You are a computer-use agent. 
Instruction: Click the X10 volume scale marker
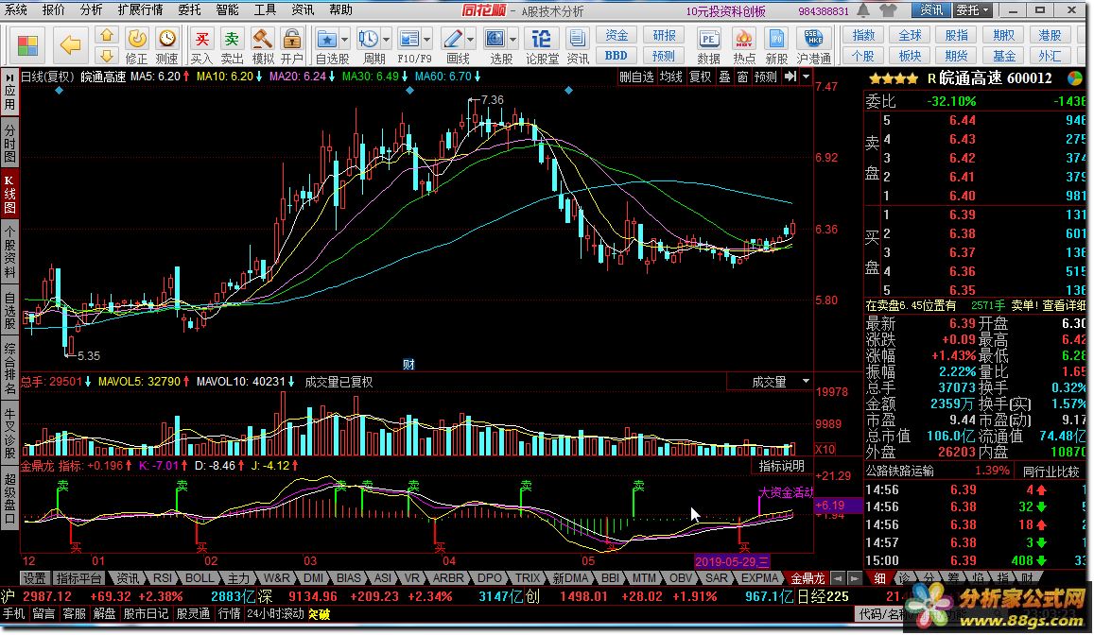[825, 449]
